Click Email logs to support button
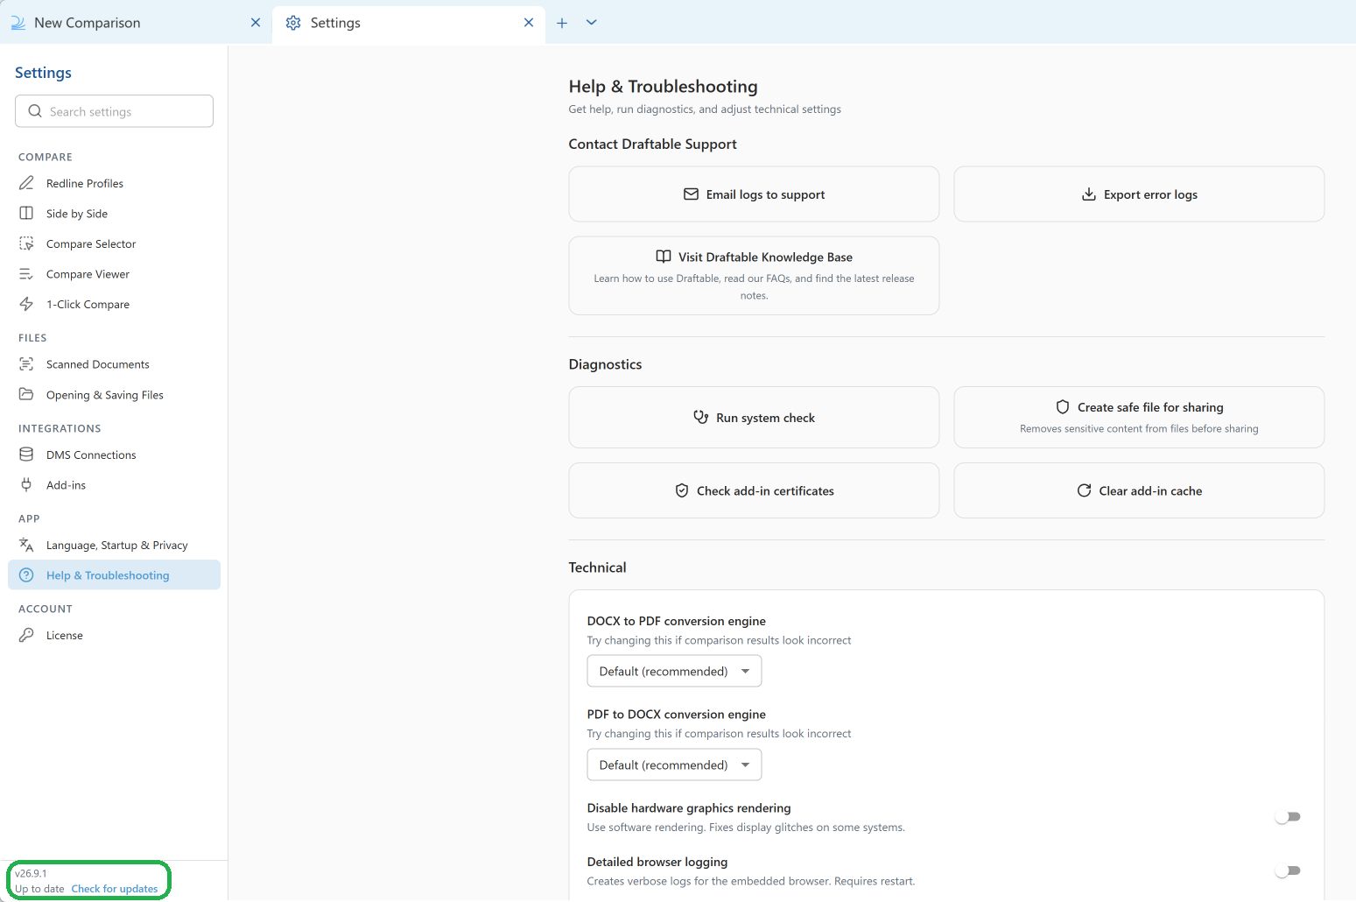The height and width of the screenshot is (902, 1356). 754,194
